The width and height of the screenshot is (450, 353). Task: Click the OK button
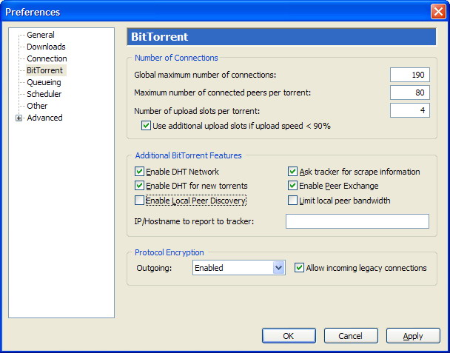click(x=289, y=336)
